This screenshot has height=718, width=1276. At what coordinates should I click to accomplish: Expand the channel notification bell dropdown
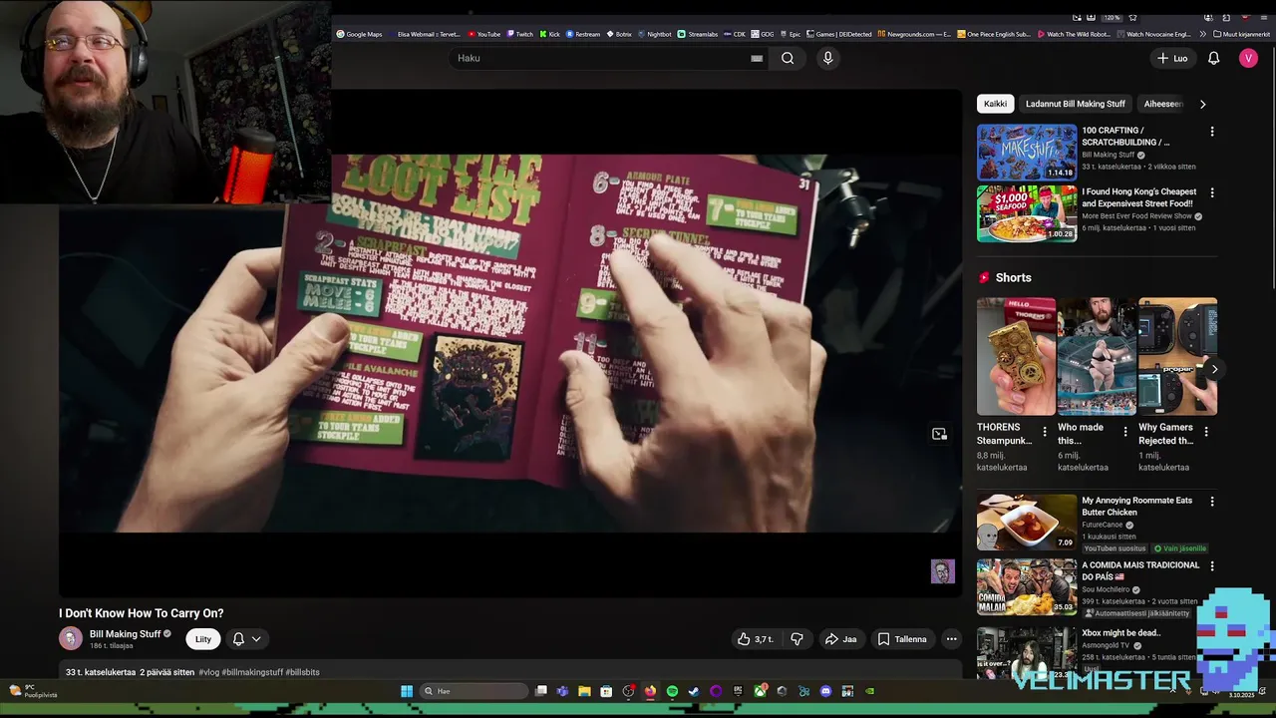point(246,639)
